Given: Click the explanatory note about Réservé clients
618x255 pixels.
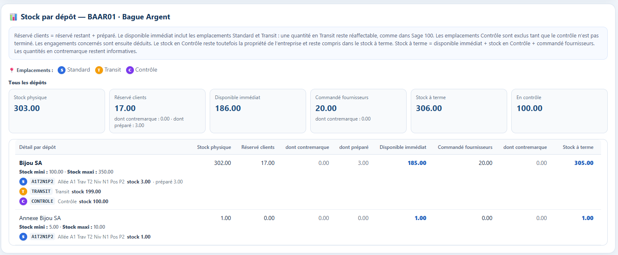Looking at the screenshot, I should click(308, 43).
